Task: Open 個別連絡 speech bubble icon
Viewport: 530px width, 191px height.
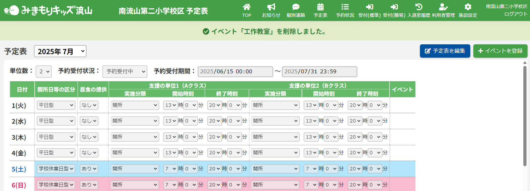Action: pyautogui.click(x=296, y=7)
